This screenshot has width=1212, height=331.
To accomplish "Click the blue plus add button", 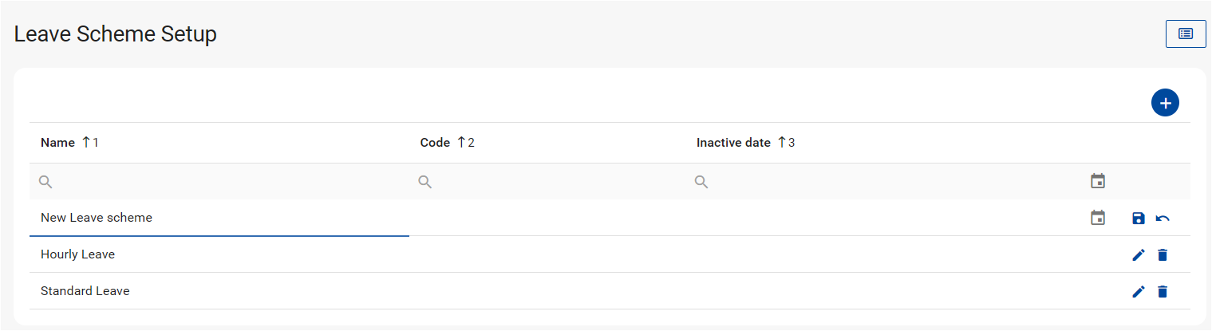I will click(1165, 103).
